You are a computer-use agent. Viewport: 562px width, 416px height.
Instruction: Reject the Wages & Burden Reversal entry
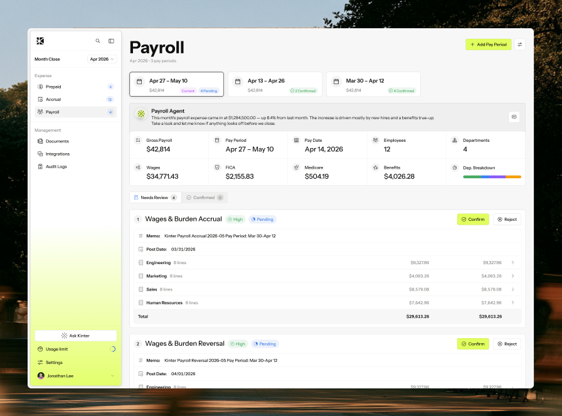[507, 344]
